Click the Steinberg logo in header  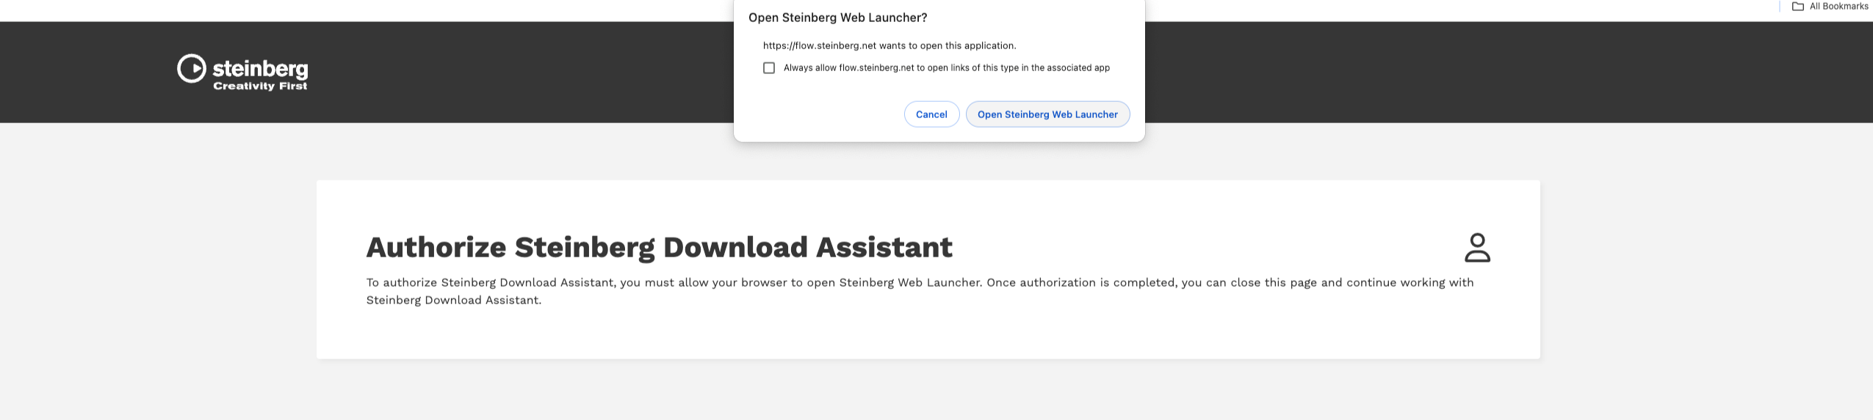tap(242, 72)
